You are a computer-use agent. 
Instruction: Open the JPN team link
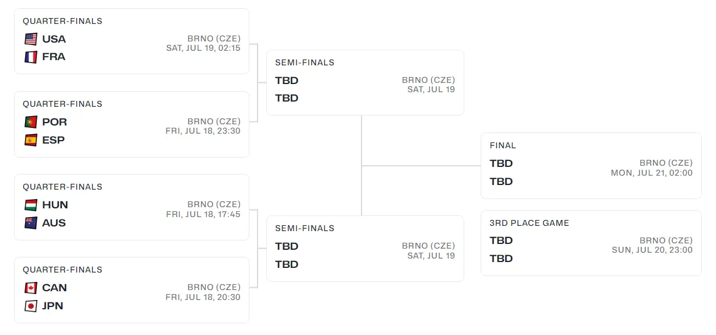[x=53, y=306]
